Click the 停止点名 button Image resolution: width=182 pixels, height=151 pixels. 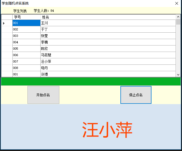pyautogui.click(x=136, y=95)
